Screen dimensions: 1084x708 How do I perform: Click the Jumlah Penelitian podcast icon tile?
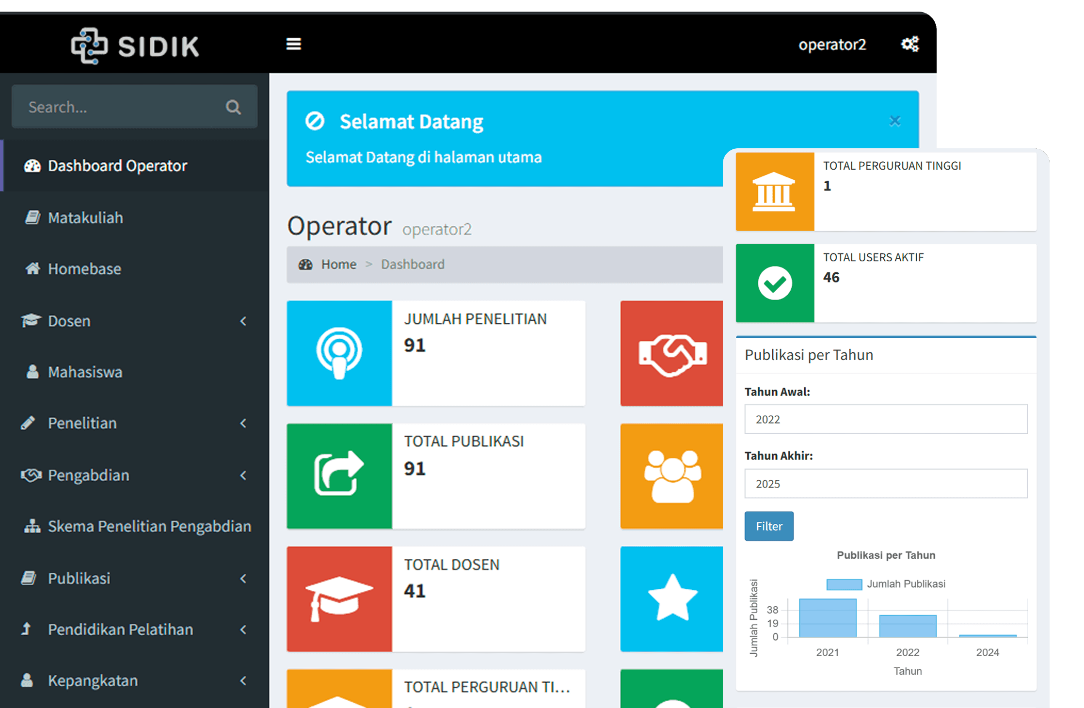(339, 353)
